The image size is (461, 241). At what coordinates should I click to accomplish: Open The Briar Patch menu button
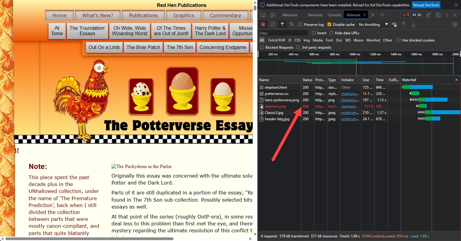pyautogui.click(x=143, y=47)
